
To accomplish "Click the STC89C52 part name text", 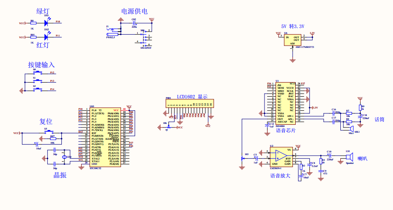I will (96, 168).
